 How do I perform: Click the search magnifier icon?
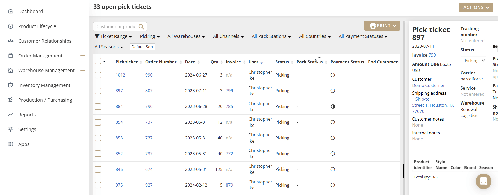coord(141,27)
